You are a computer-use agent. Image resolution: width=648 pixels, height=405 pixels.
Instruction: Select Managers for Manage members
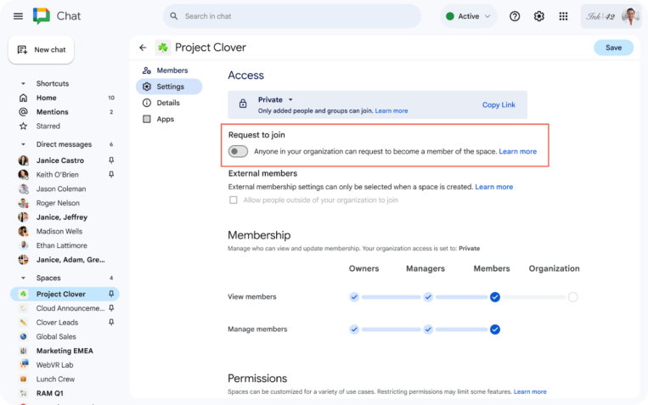[x=428, y=329]
